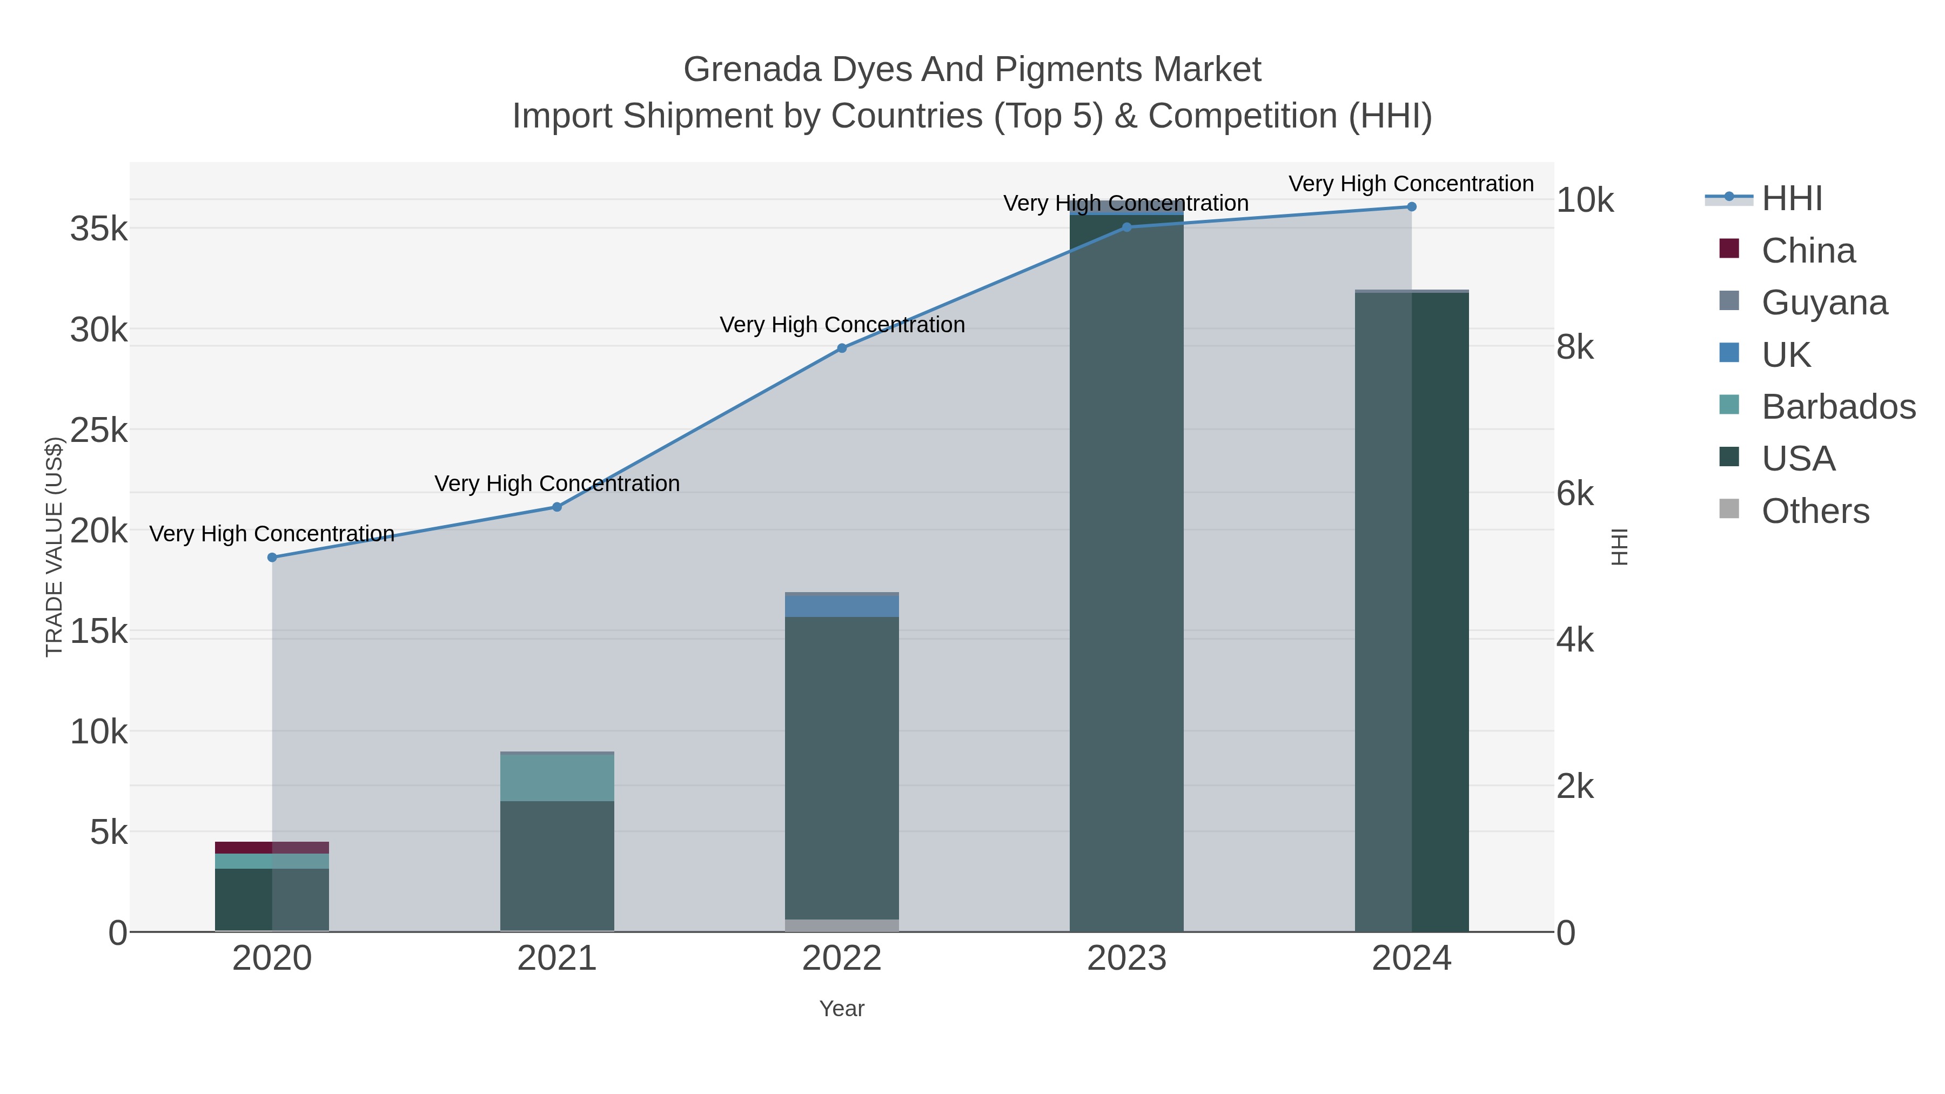Click the 10k HHI axis tick label
Viewport: 1945px width, 1094px height.
pos(1585,201)
